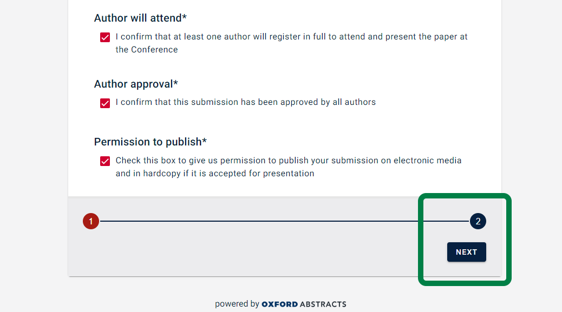The image size is (562, 312).
Task: Click the 'permission to publish your submission' label
Action: tap(288, 161)
